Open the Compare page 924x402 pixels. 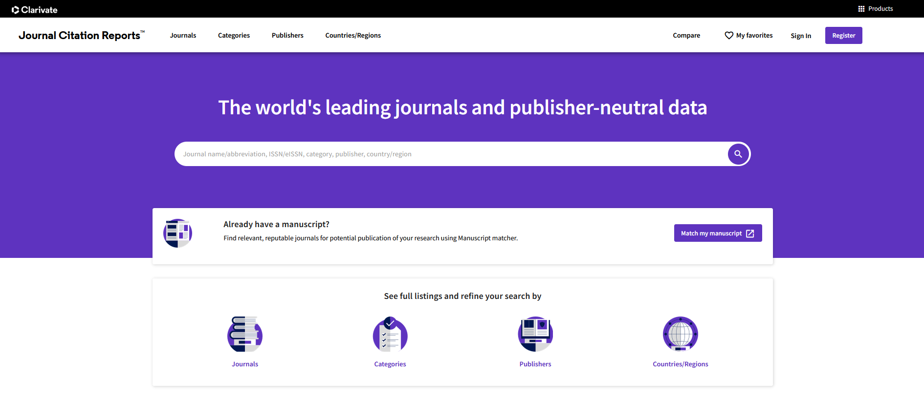[x=686, y=35]
